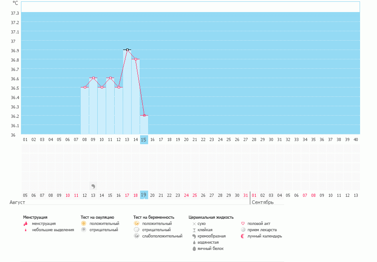Screen dimensions: 377x262
Task: Click the dry cervical fluid cross icon
Action: pos(194,224)
